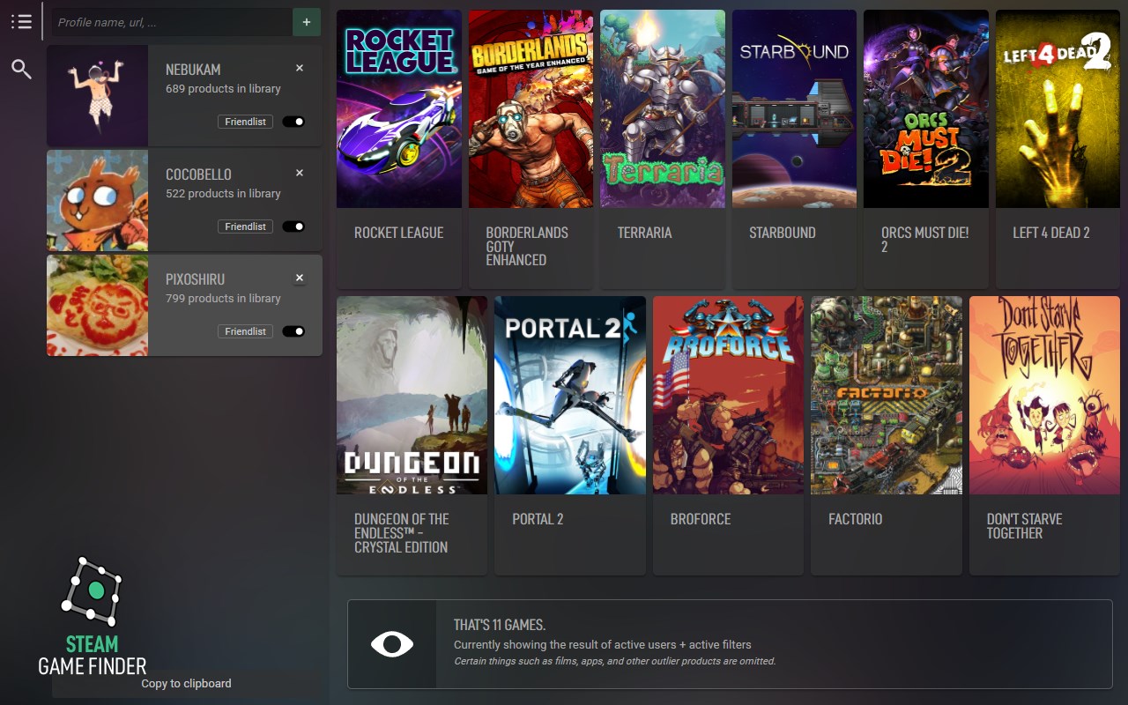Image resolution: width=1128 pixels, height=705 pixels.
Task: Click the STARBOUND title text
Action: click(783, 233)
